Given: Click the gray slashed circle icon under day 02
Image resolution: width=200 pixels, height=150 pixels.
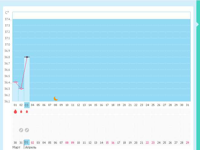Looking at the screenshot, I should (x=21, y=130).
